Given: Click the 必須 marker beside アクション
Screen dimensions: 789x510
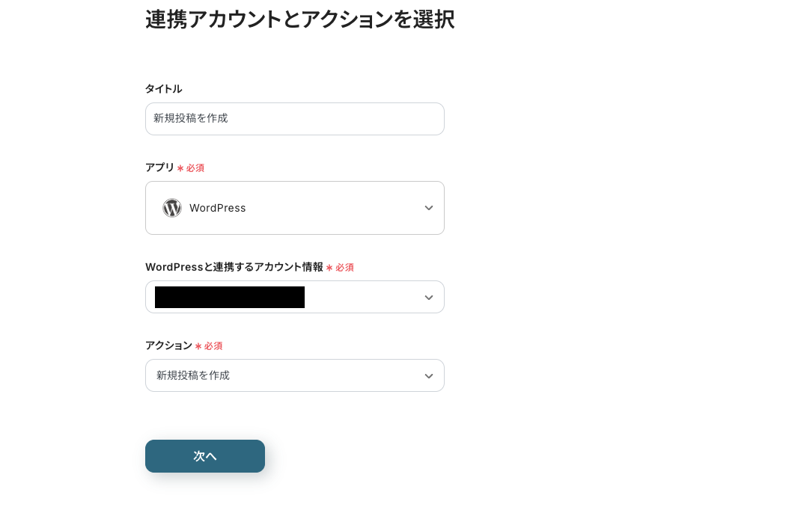Looking at the screenshot, I should [x=209, y=346].
